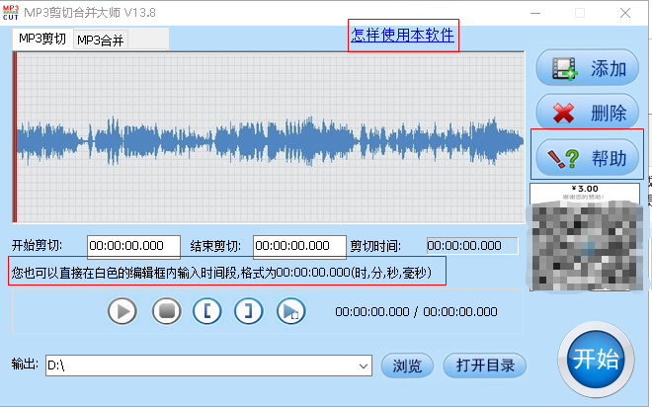
Task: Open the 怎样使用本软件 link
Action: (x=402, y=35)
